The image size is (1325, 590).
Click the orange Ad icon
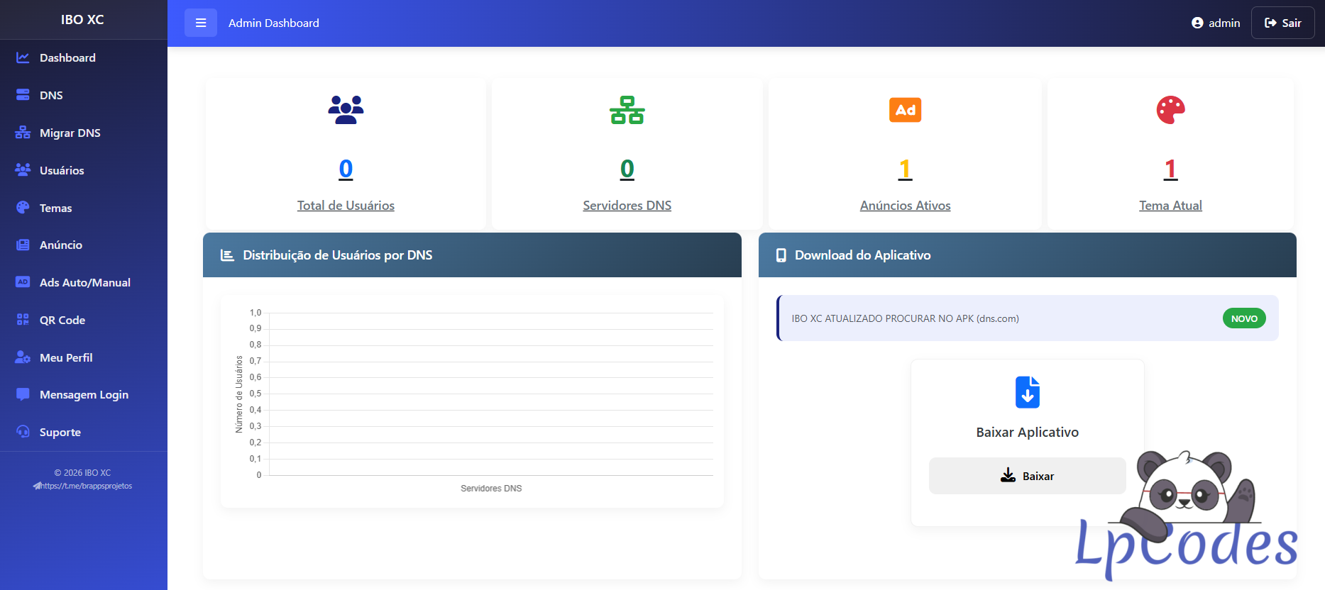coord(905,110)
